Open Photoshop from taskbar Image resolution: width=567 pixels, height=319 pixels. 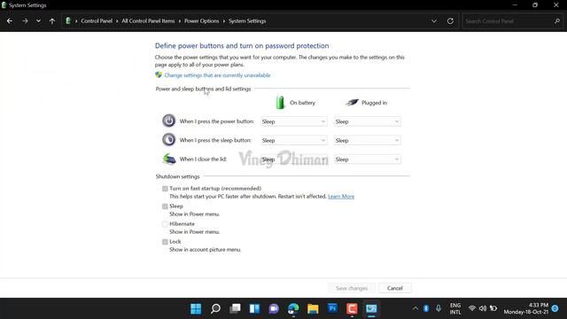(x=332, y=308)
